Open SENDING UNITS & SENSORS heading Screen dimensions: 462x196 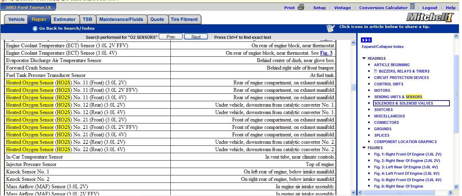398,97
